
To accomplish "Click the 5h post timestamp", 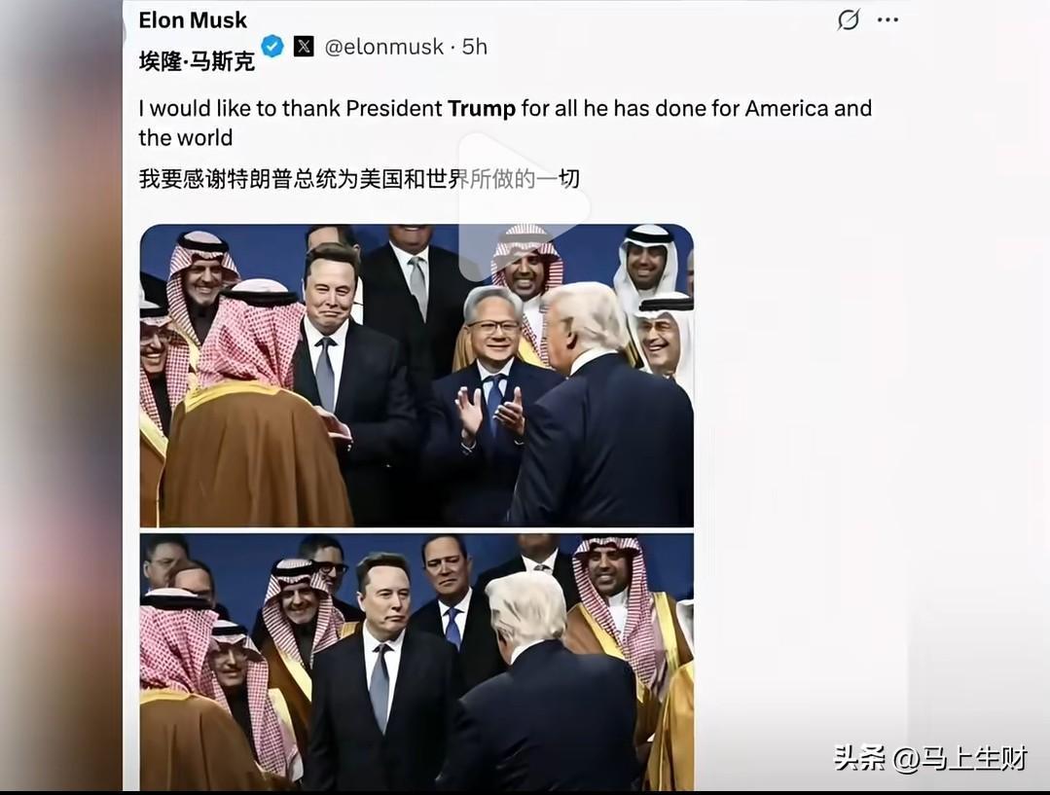I will click(475, 46).
